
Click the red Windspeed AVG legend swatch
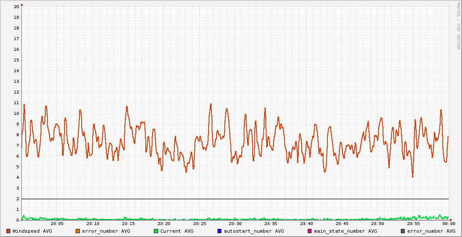tap(8, 231)
